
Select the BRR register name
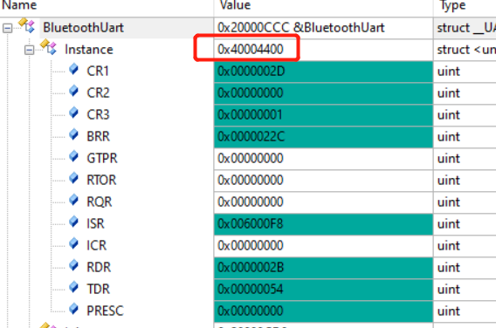tap(98, 137)
